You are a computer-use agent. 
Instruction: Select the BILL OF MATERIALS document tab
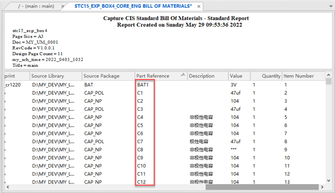click(133, 6)
